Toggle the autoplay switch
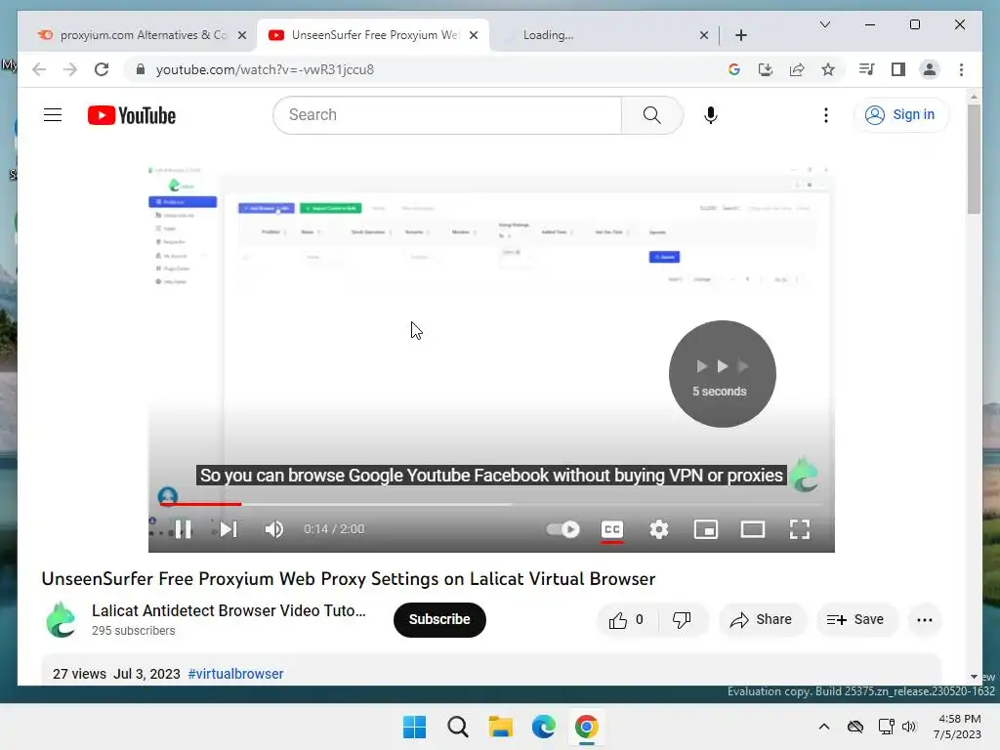This screenshot has width=1000, height=750. (x=562, y=529)
